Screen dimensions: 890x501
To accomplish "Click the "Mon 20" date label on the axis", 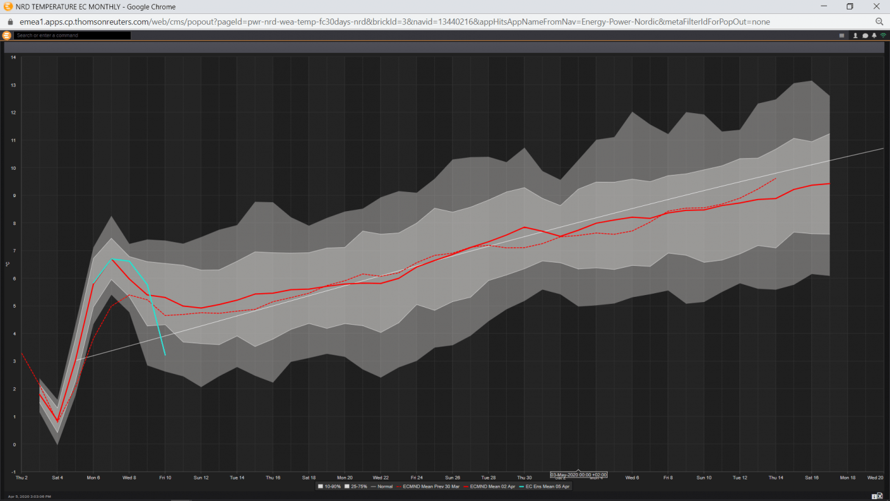I will coord(345,477).
